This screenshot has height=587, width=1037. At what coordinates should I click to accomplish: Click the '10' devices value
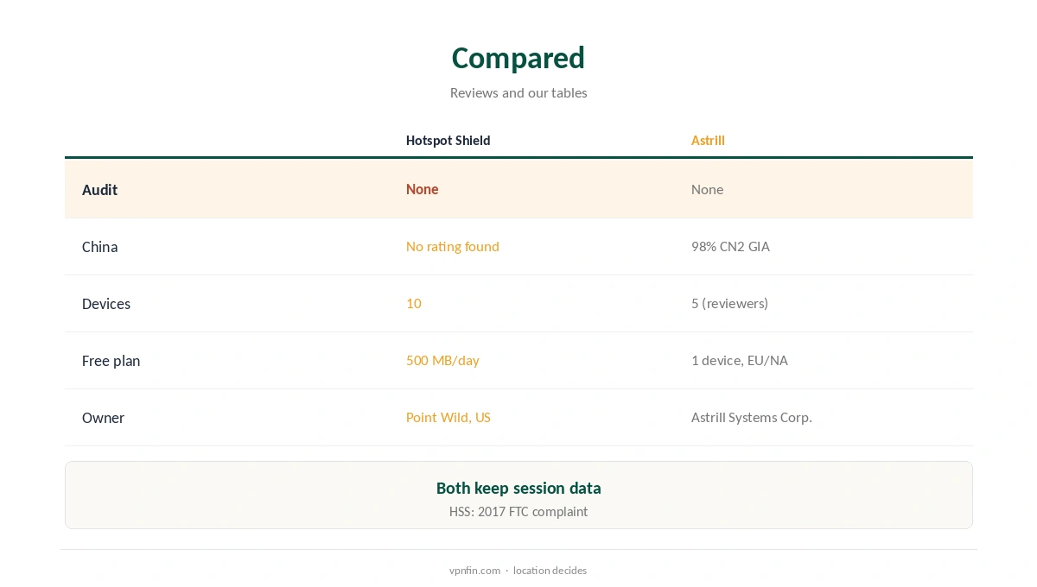413,303
